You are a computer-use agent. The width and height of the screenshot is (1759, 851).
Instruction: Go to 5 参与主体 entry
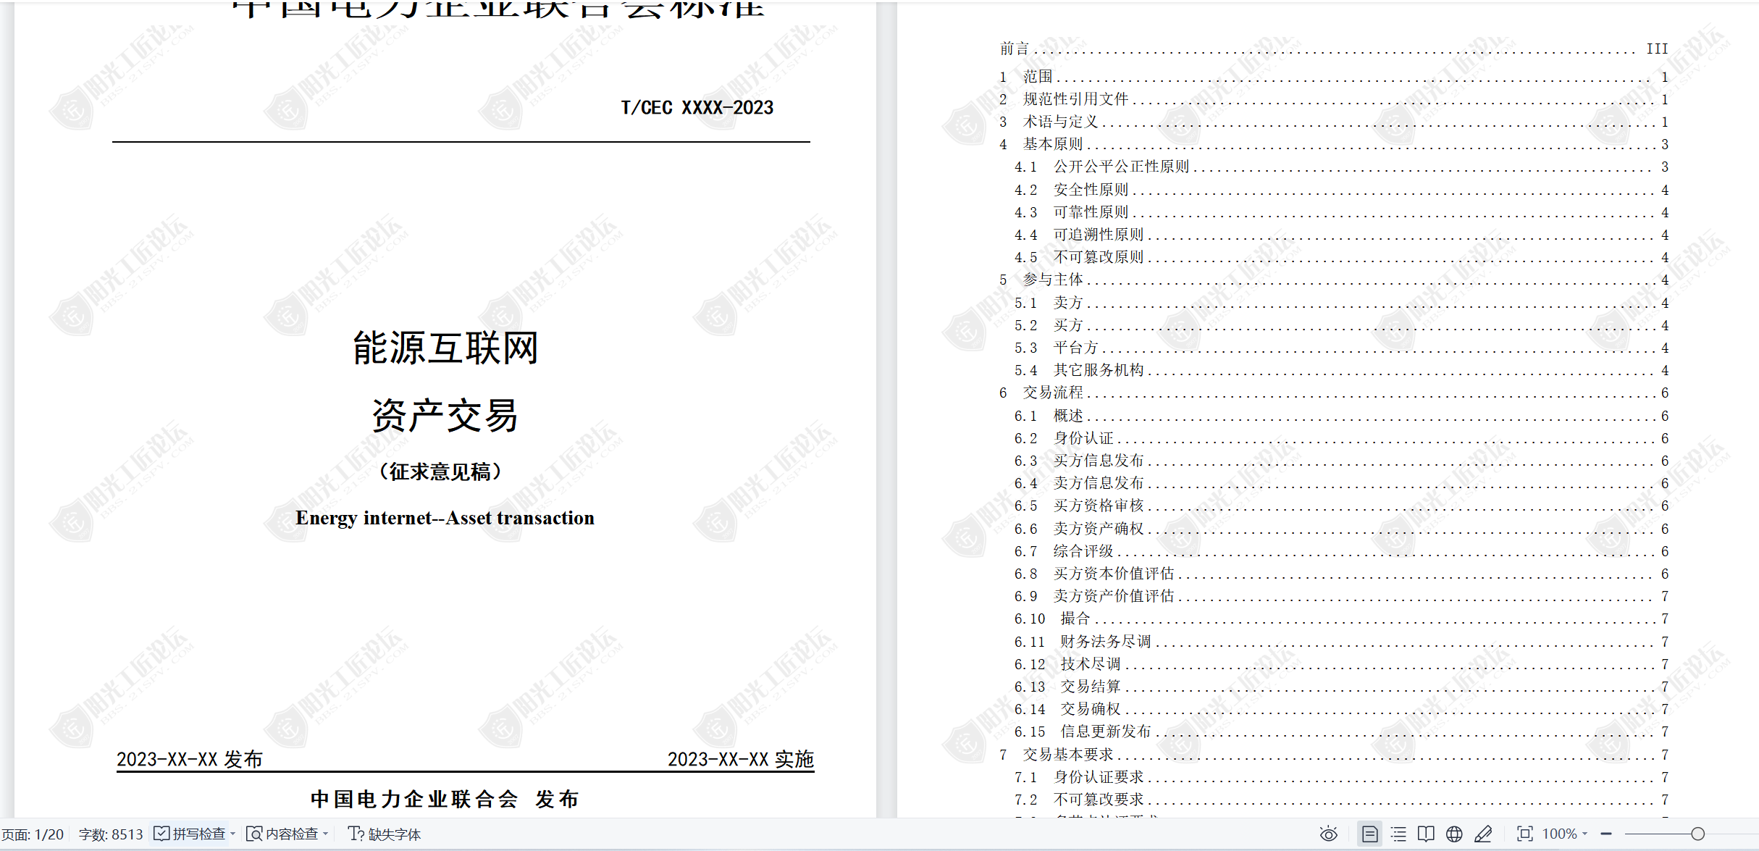(1334, 280)
